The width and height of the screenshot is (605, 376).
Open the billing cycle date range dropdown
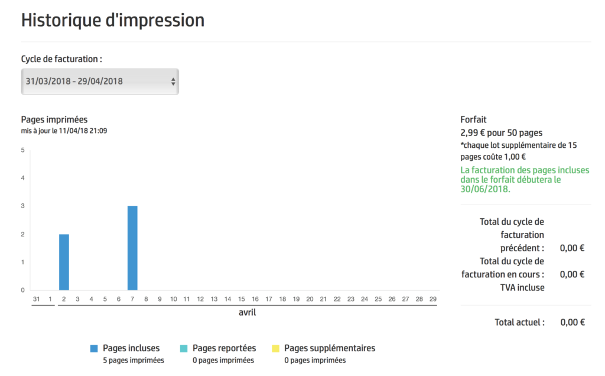[x=99, y=82]
